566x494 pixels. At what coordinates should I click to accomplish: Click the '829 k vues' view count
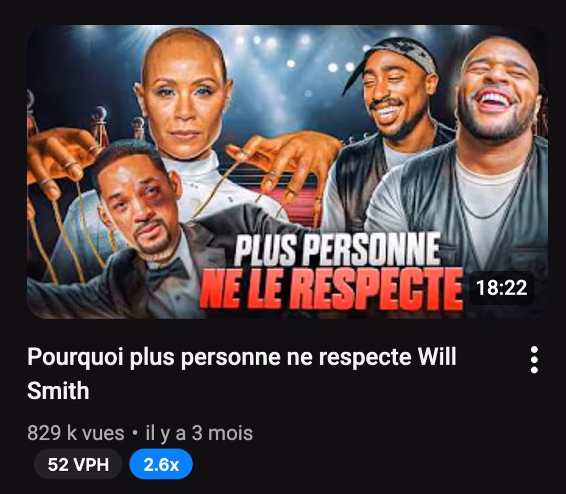coord(75,433)
